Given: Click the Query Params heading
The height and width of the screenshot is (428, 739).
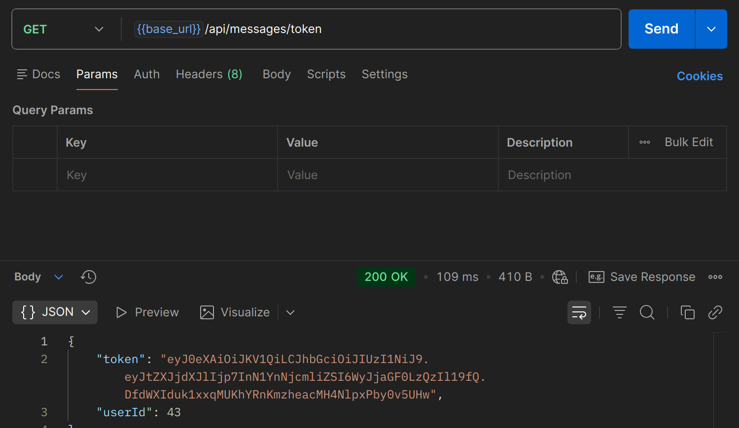Looking at the screenshot, I should point(53,110).
